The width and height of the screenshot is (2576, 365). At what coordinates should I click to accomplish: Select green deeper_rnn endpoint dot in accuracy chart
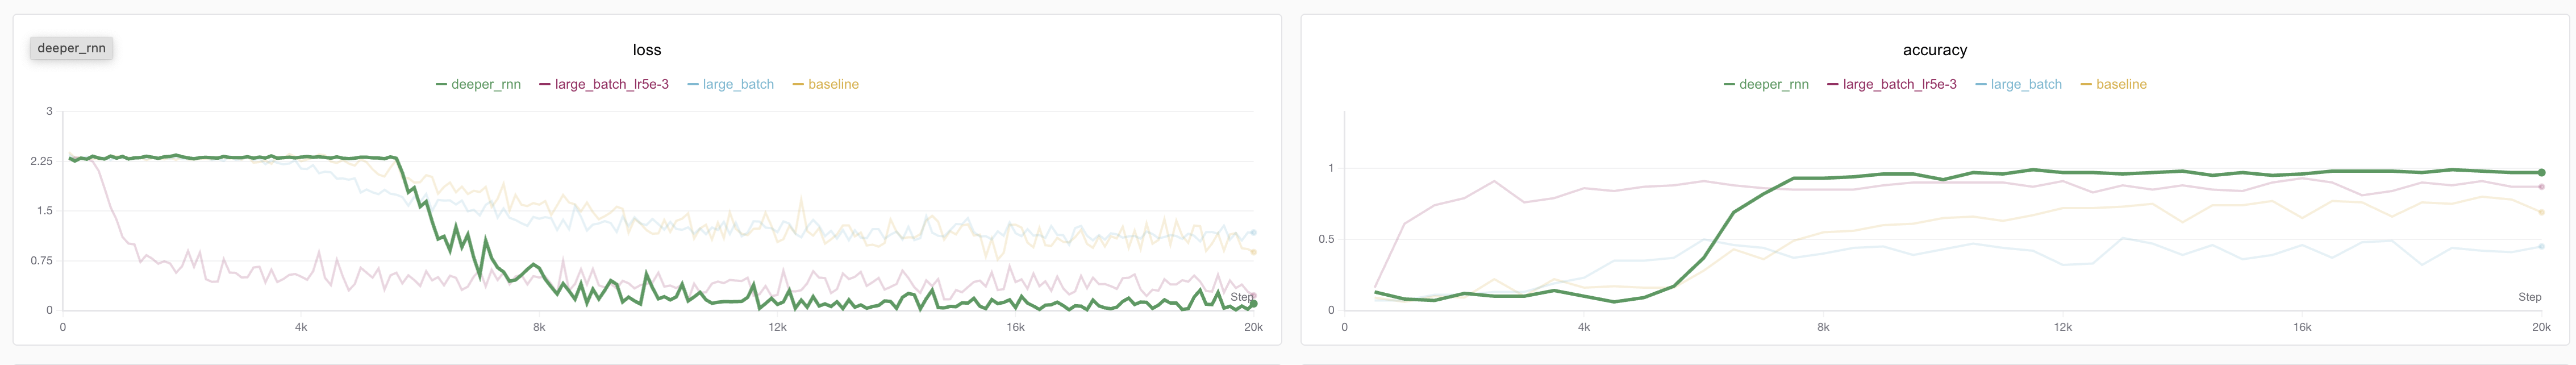[x=2541, y=173]
